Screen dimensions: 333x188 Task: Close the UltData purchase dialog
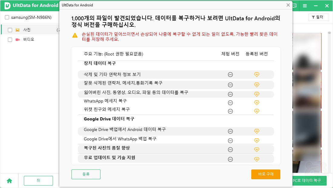point(288,5)
